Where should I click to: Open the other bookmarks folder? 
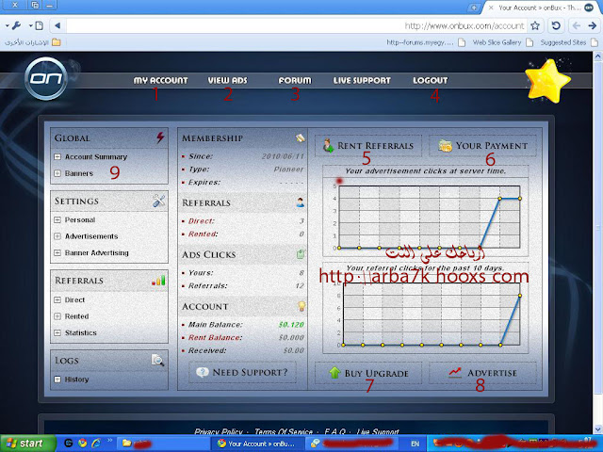click(33, 42)
